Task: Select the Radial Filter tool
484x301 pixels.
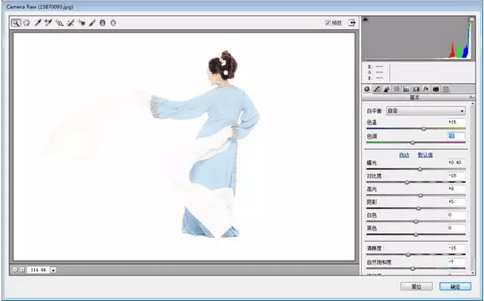Action: [x=113, y=22]
